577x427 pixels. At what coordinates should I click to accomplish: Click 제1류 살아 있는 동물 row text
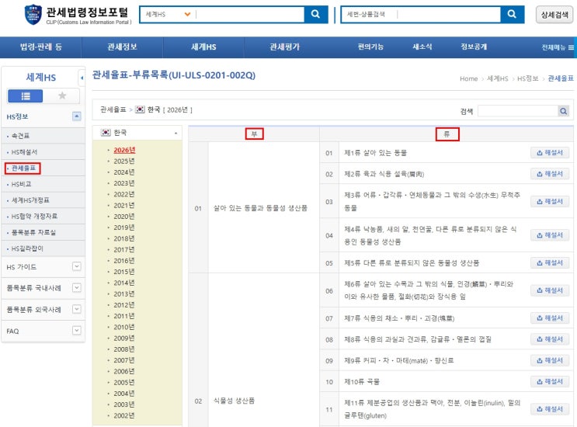click(375, 153)
